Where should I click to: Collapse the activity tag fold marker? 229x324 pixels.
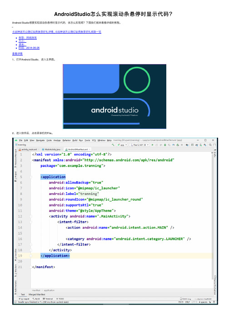(31, 216)
